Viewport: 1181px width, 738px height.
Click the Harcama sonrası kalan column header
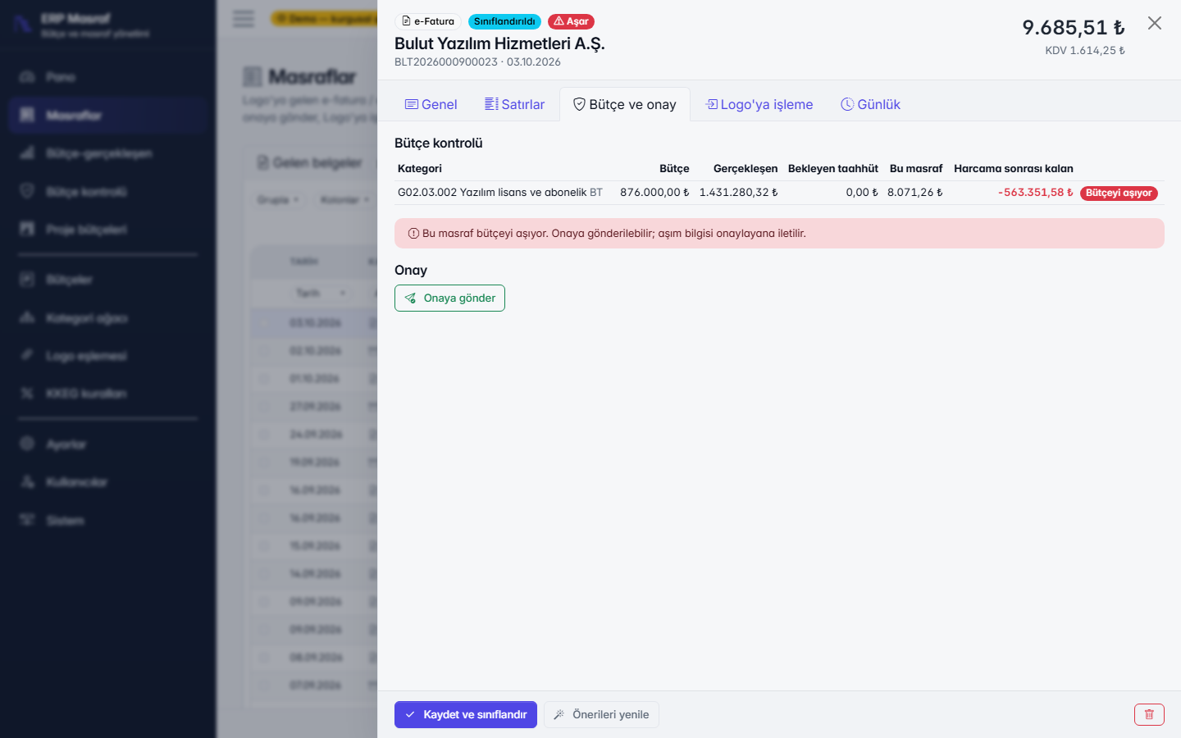point(1014,169)
